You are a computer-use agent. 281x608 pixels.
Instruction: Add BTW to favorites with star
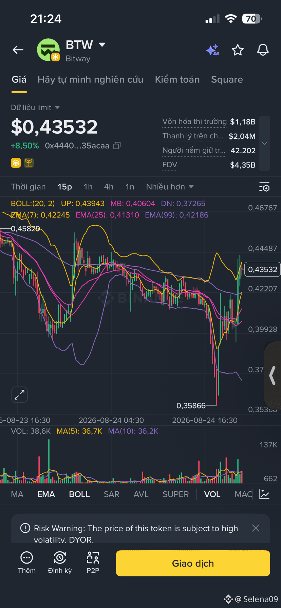coord(238,50)
